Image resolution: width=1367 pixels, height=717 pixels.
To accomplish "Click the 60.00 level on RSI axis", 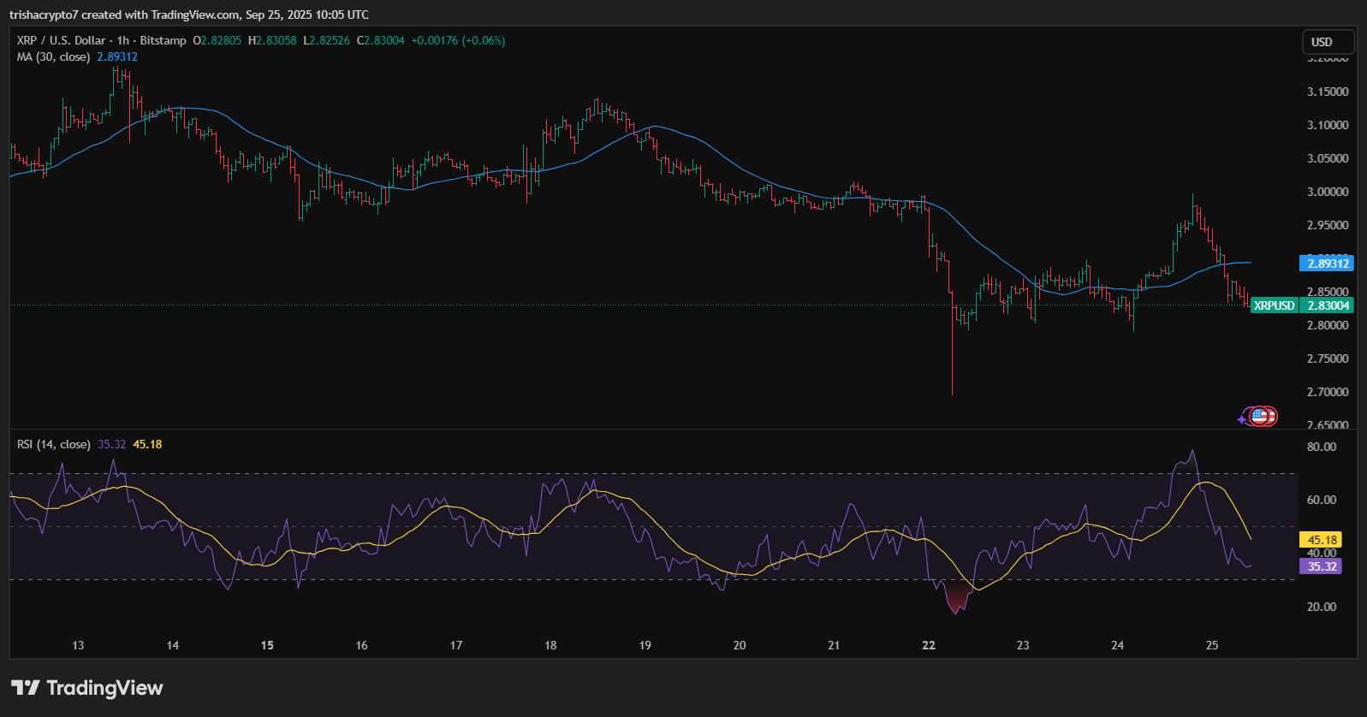I will tap(1322, 500).
